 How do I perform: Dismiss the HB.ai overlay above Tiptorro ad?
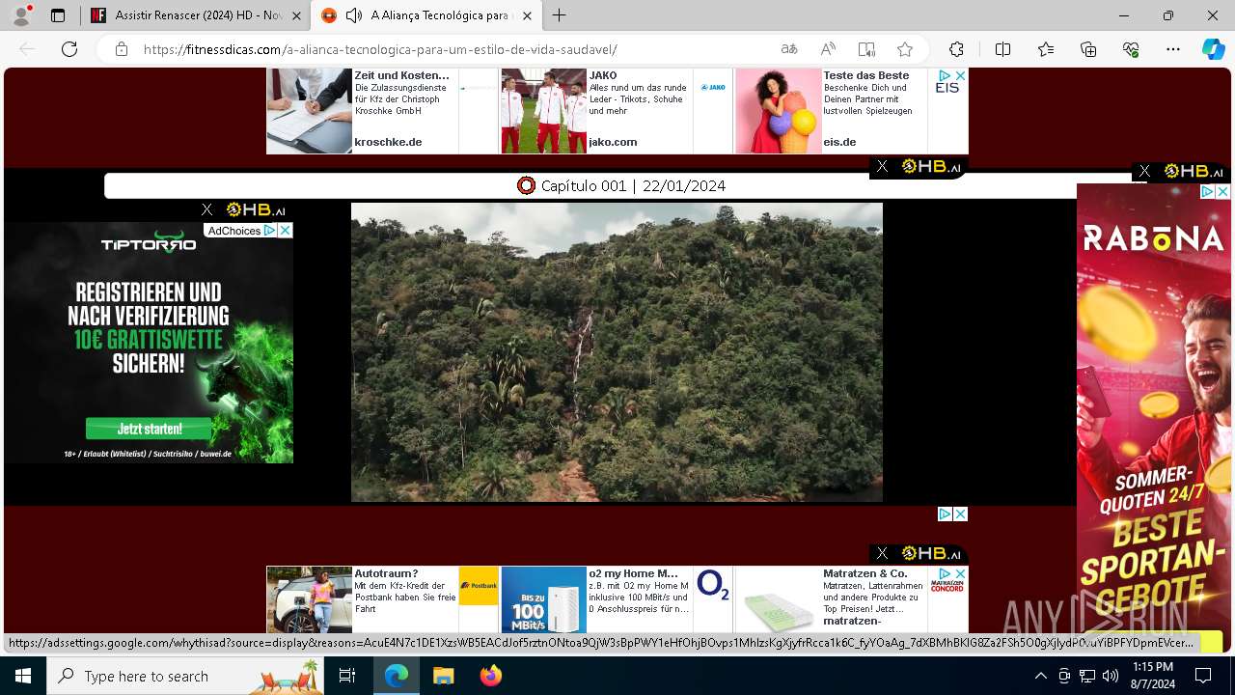click(206, 209)
